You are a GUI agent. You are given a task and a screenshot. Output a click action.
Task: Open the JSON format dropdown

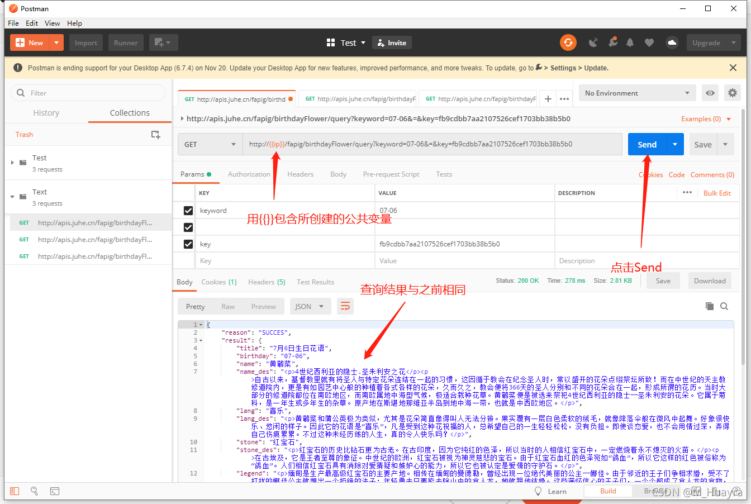coord(310,306)
